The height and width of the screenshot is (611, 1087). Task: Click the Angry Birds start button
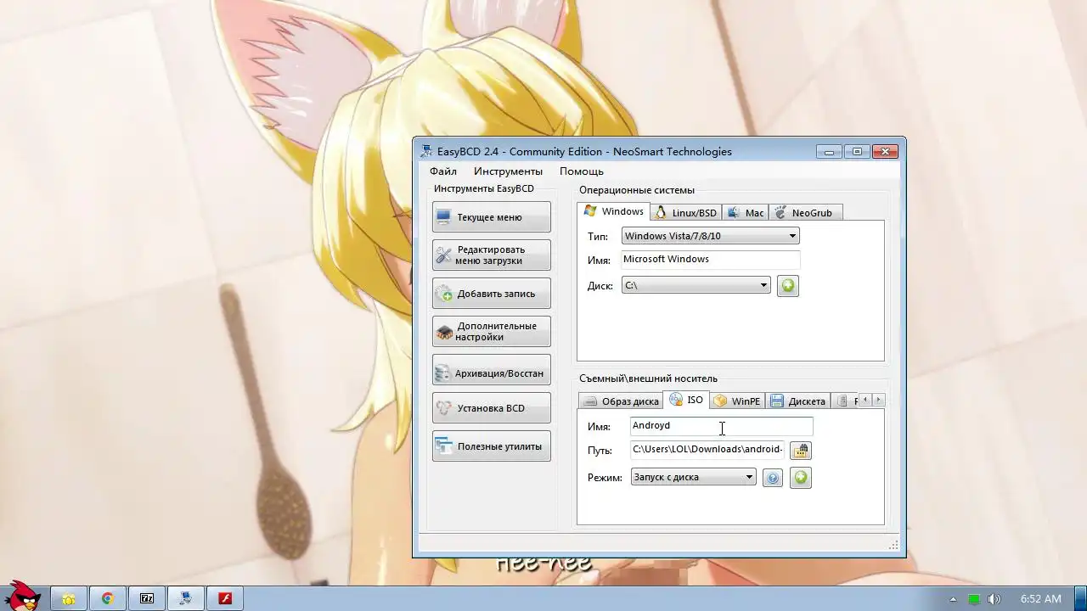click(21, 597)
